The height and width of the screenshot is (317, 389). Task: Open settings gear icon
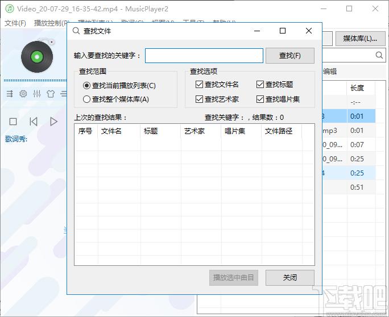(x=23, y=94)
